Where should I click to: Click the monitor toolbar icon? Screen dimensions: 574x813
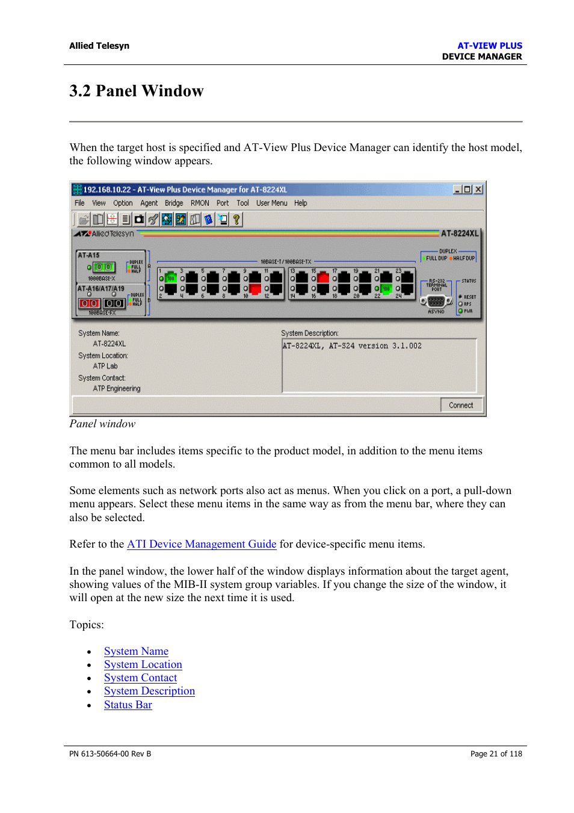pyautogui.click(x=223, y=220)
